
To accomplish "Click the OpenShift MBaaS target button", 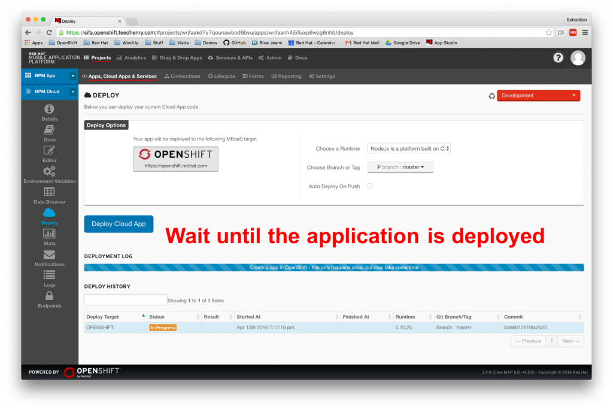I will click(x=175, y=159).
